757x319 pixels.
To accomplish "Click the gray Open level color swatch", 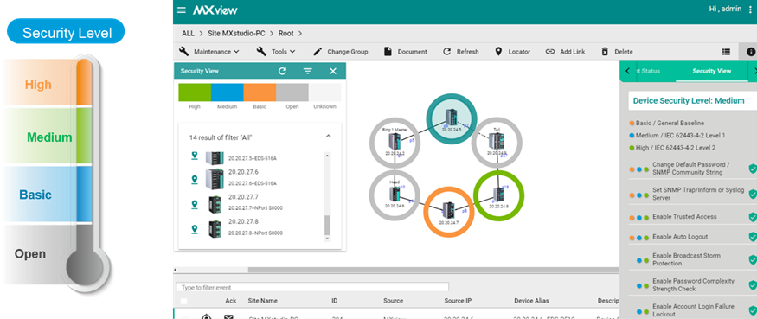I will pyautogui.click(x=292, y=93).
